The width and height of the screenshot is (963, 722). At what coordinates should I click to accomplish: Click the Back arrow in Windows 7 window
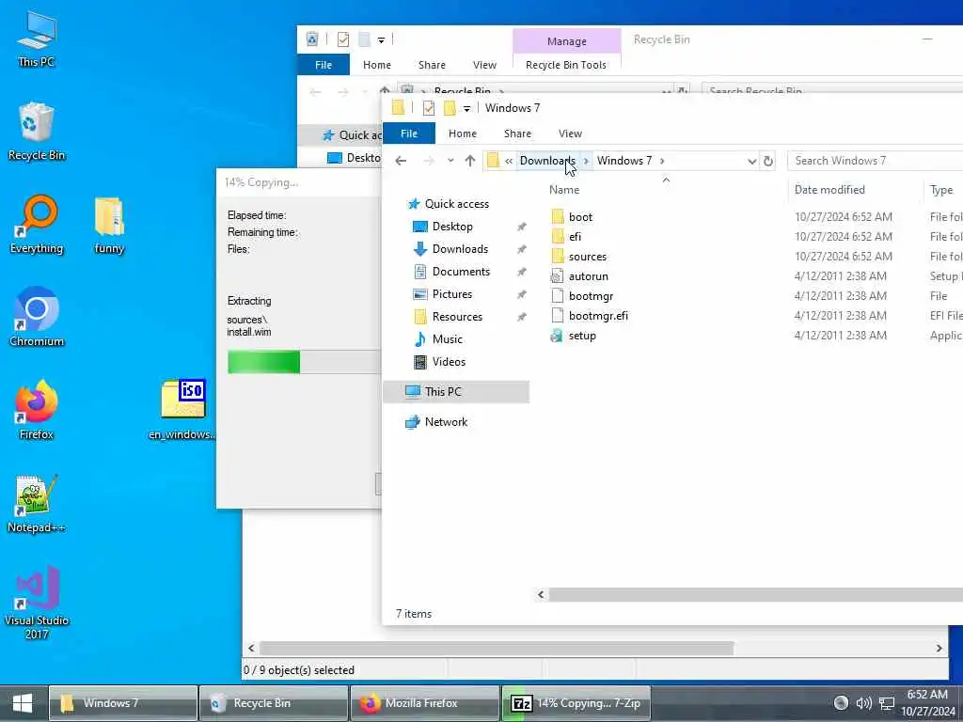[401, 161]
